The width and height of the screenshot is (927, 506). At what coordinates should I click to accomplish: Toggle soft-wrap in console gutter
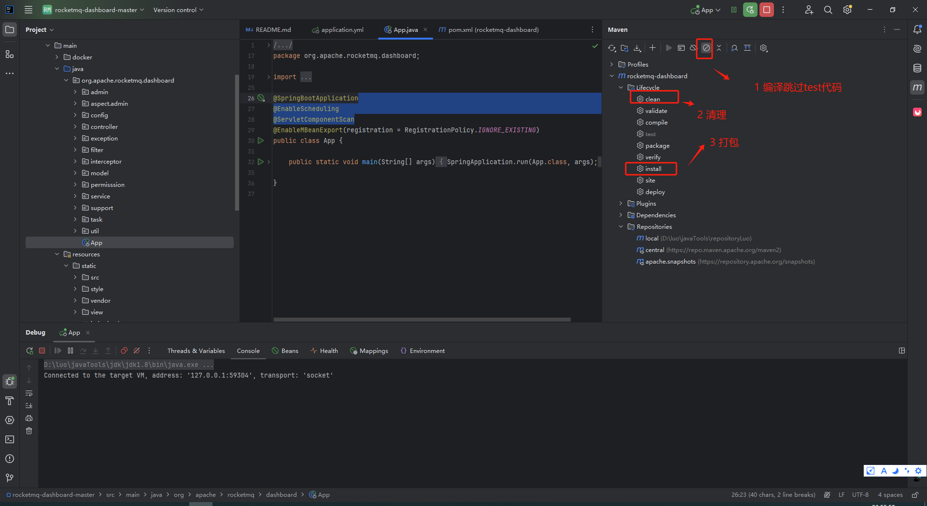[29, 393]
